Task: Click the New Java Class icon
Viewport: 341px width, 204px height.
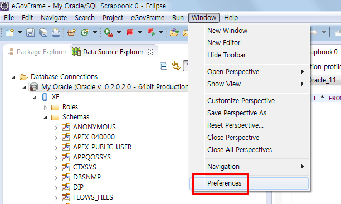Action: coord(85,32)
